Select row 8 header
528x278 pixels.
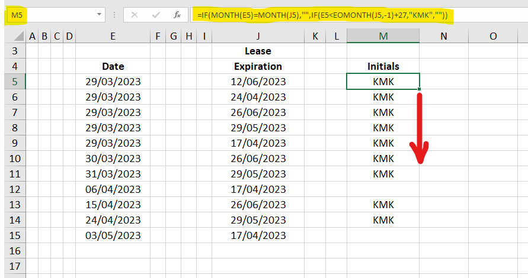(15, 128)
